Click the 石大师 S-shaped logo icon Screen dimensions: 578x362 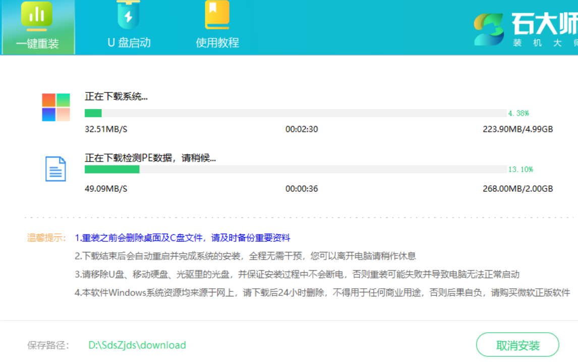(489, 30)
